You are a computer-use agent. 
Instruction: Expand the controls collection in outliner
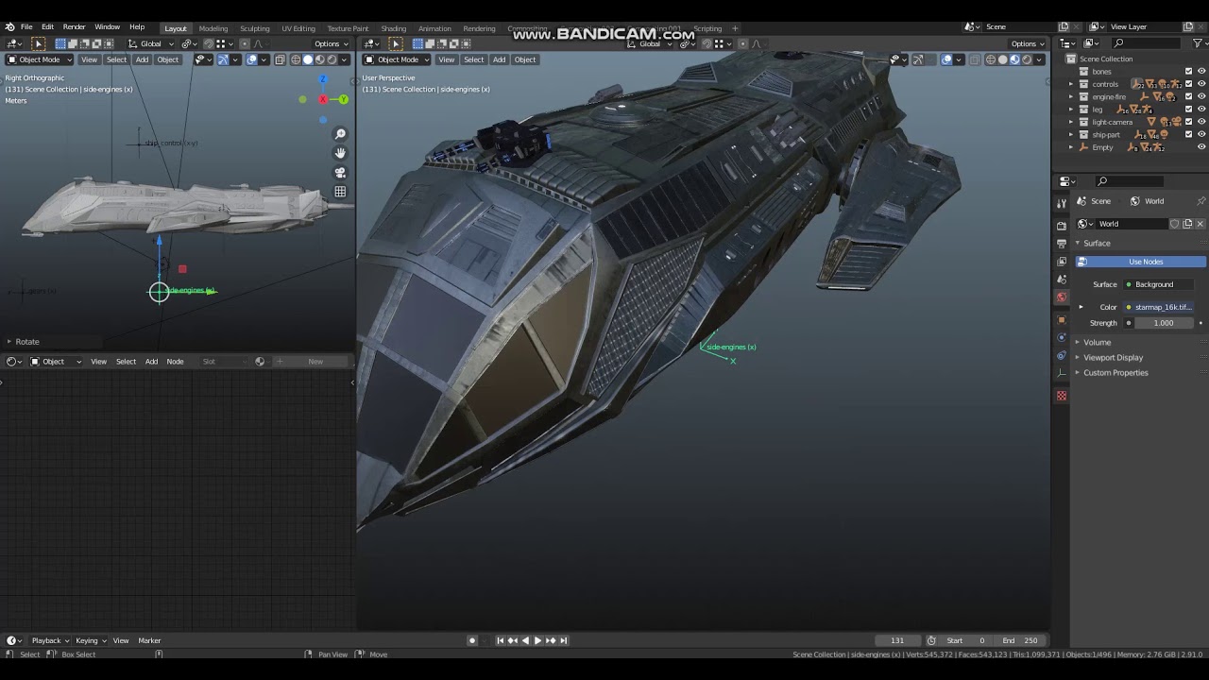[1071, 84]
